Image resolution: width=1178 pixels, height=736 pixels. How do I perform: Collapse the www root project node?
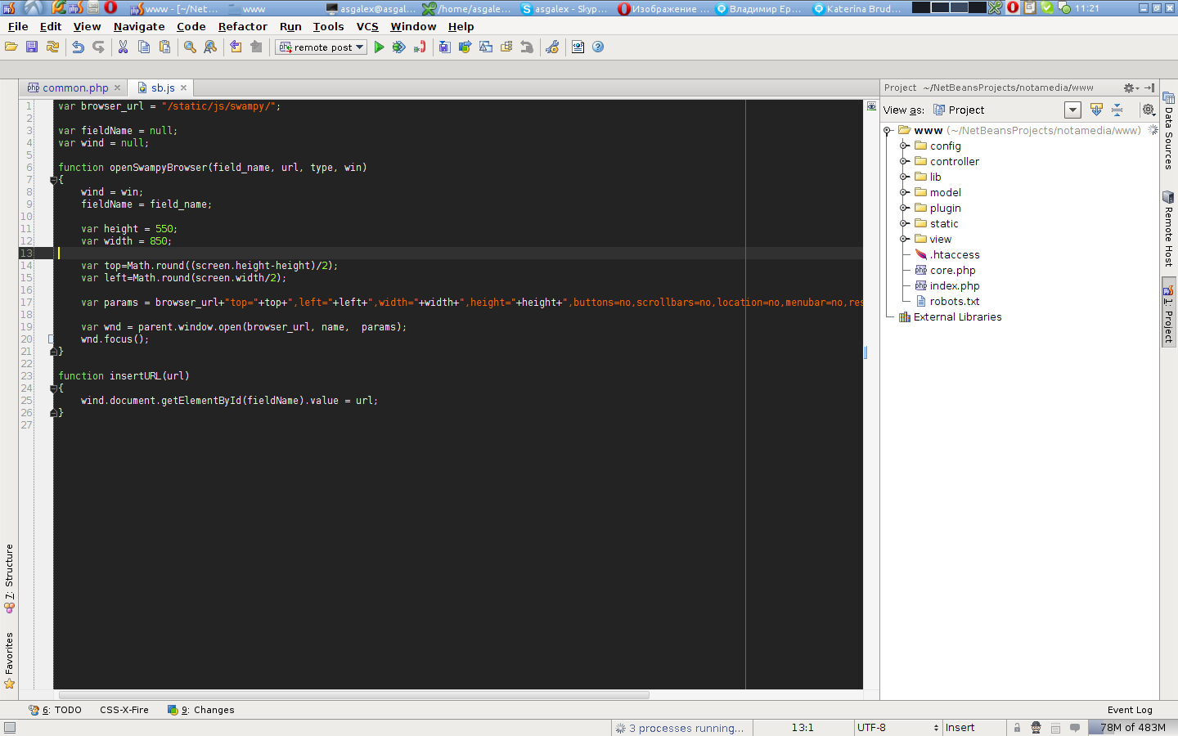tap(888, 130)
